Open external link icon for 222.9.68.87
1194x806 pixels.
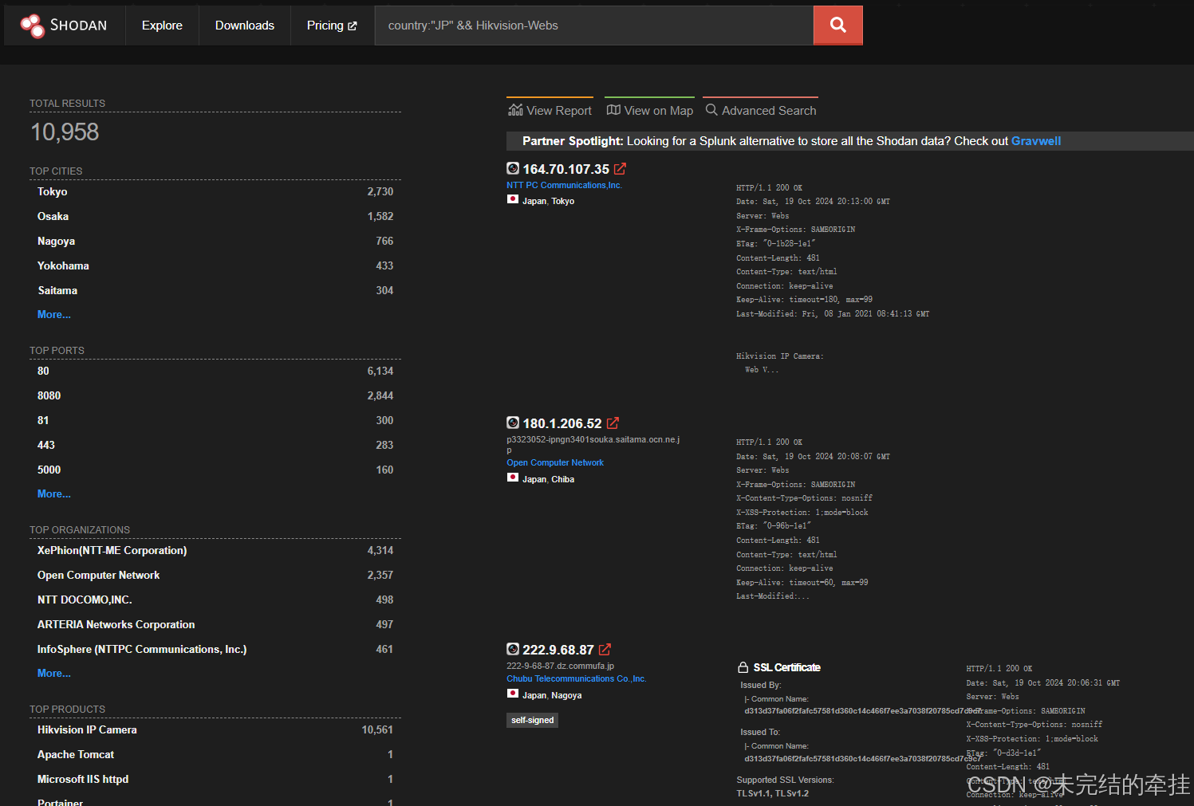605,650
